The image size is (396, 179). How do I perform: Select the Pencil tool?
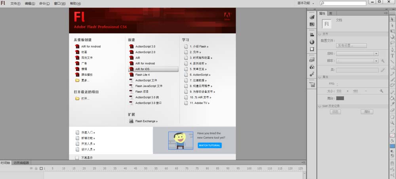point(392,74)
